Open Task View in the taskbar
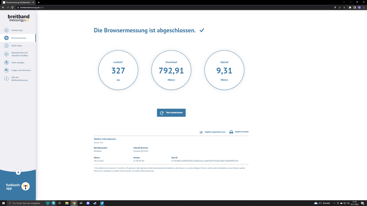Viewport: 367px width, 206px height. (60, 203)
